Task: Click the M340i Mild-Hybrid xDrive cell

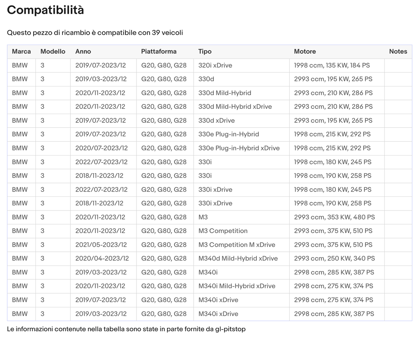Action: 237,286
